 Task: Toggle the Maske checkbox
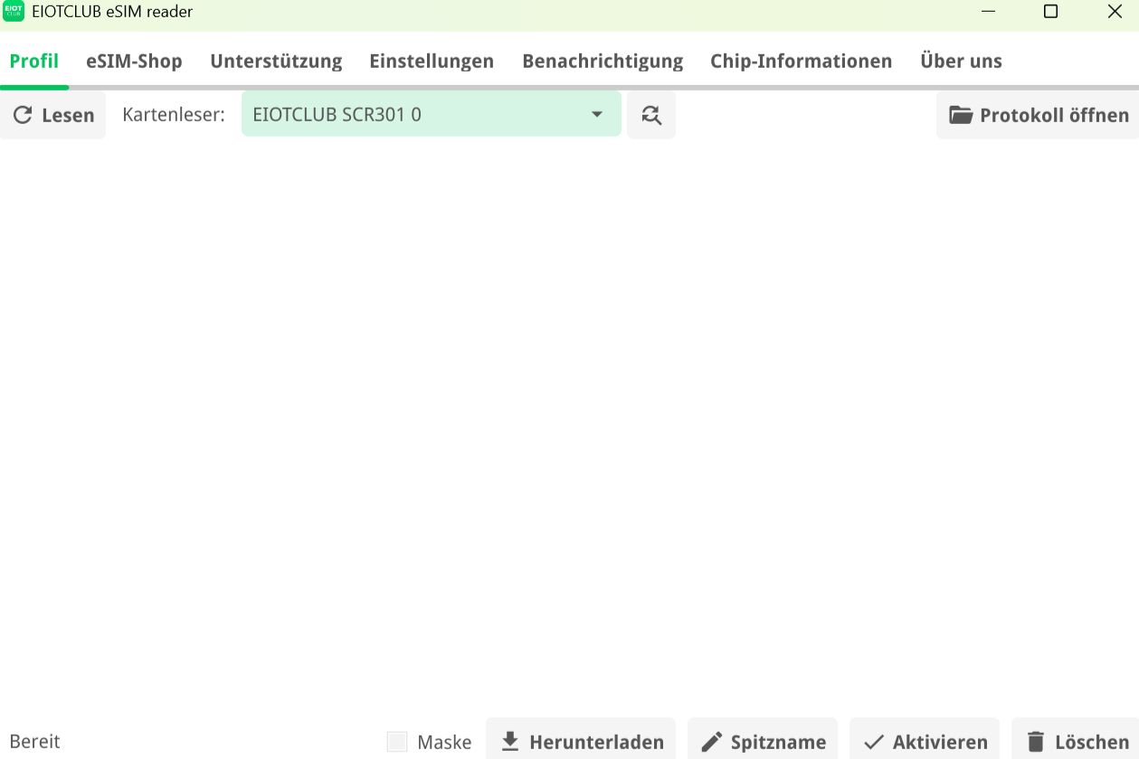click(397, 742)
